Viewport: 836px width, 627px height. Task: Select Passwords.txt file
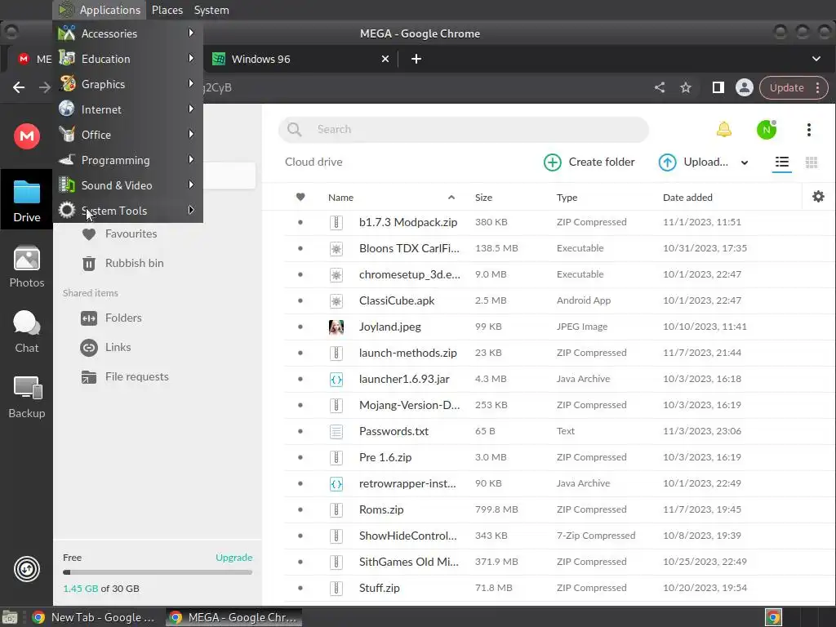click(558, 431)
